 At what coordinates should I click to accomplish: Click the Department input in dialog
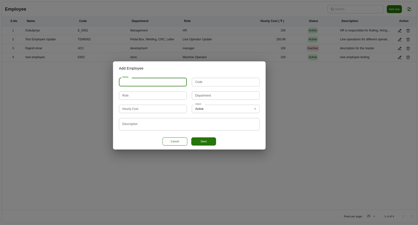225,96
